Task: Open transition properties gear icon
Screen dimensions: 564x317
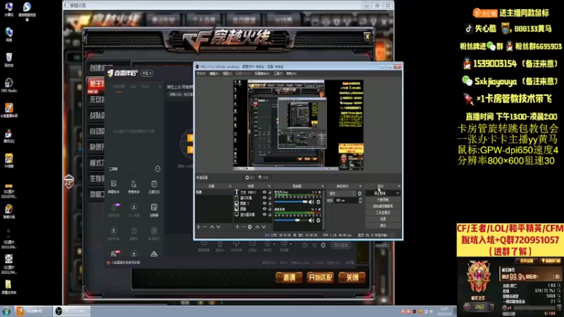Action: [x=360, y=193]
